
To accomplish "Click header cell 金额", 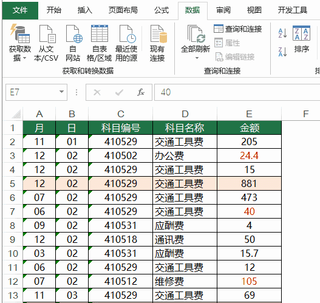I will (x=249, y=128).
